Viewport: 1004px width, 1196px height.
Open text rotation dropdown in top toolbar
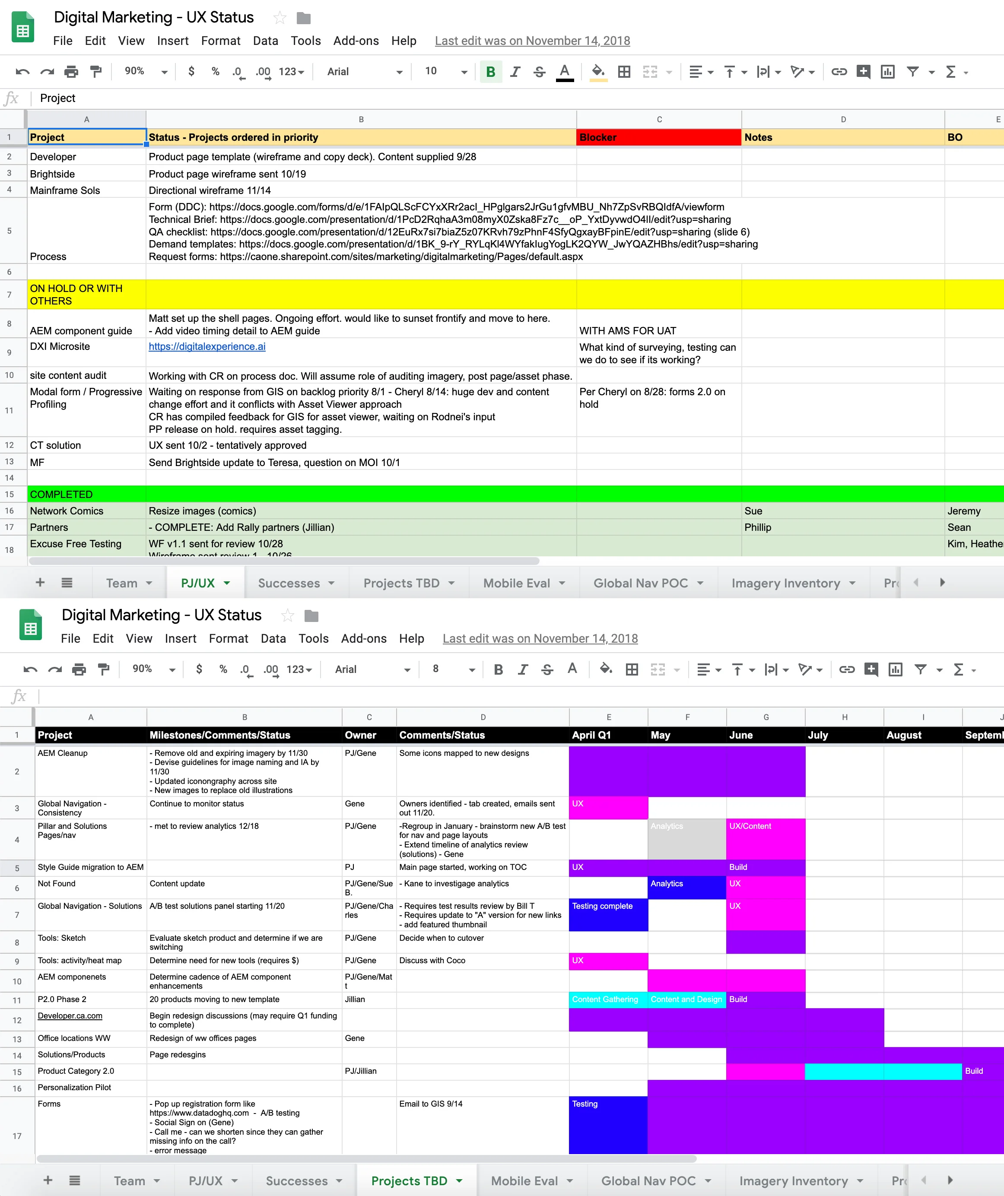point(802,72)
